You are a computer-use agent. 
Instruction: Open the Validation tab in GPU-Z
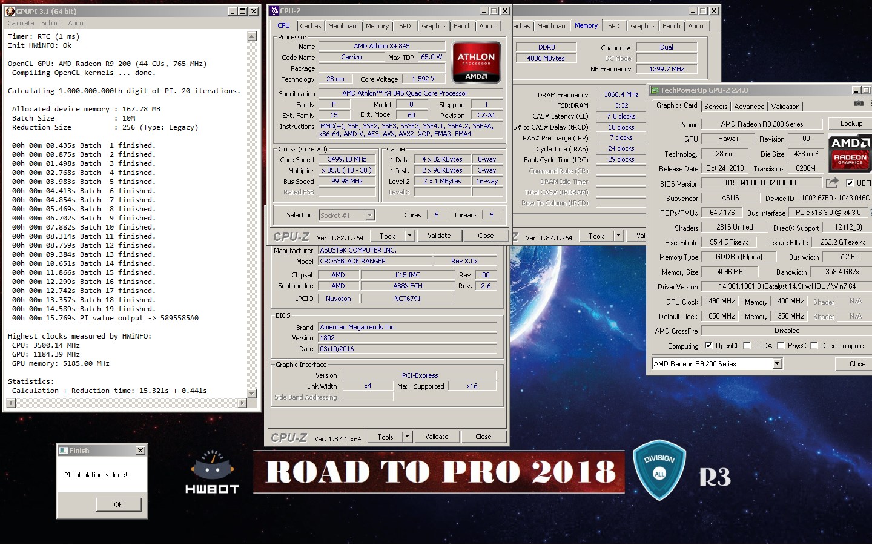point(785,106)
